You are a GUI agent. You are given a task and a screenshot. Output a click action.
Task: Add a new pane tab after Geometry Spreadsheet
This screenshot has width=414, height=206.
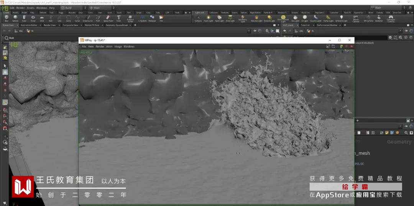coord(135,25)
